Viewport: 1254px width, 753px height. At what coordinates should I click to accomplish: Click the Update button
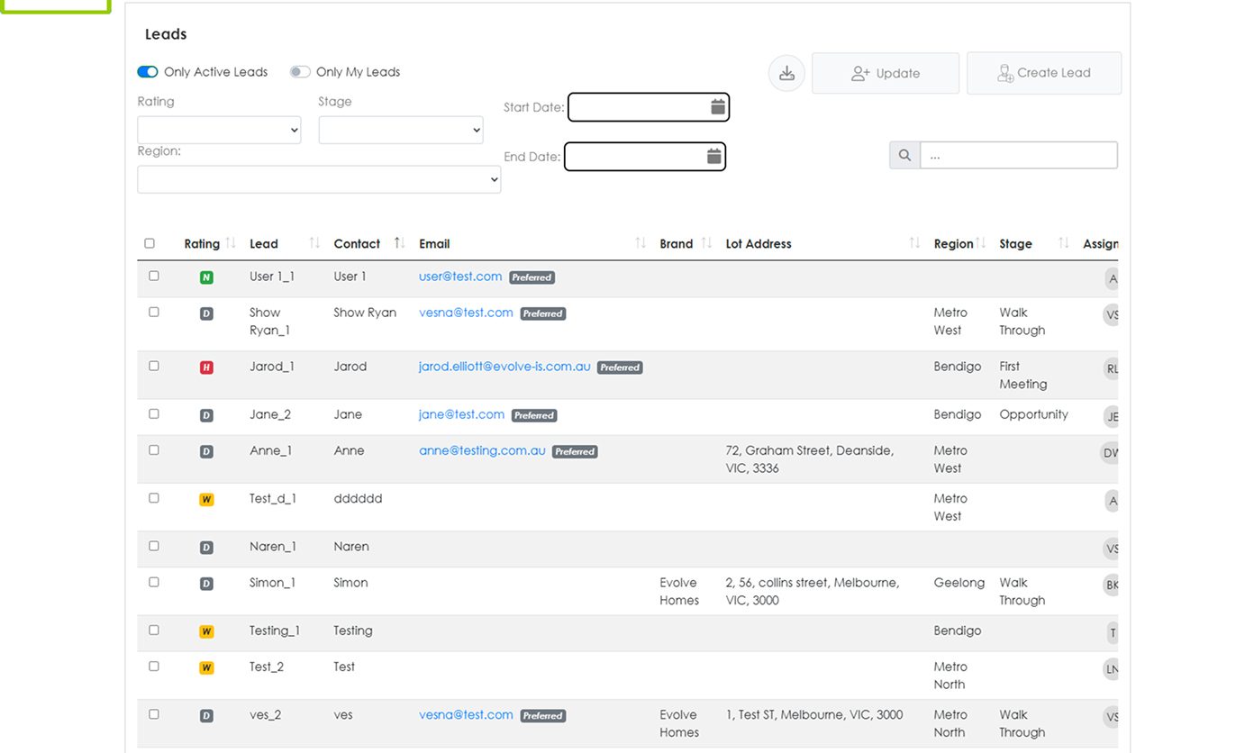click(x=886, y=73)
